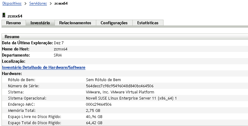This screenshot has width=248, height=126.
Task: Switch to the Resumo tab
Action: point(14,23)
